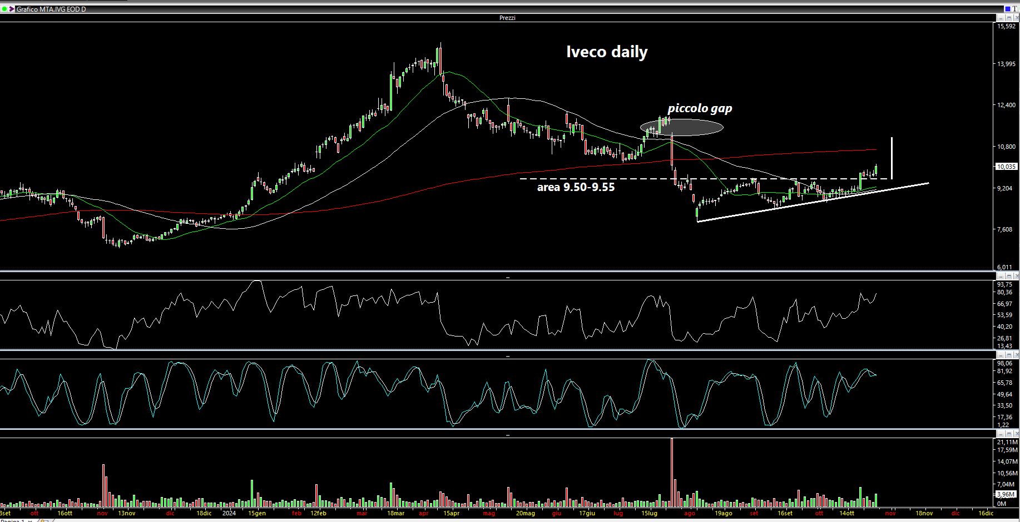Click the blue square icon at top right
Viewport: 1020px width, 522px height.
click(1007, 9)
